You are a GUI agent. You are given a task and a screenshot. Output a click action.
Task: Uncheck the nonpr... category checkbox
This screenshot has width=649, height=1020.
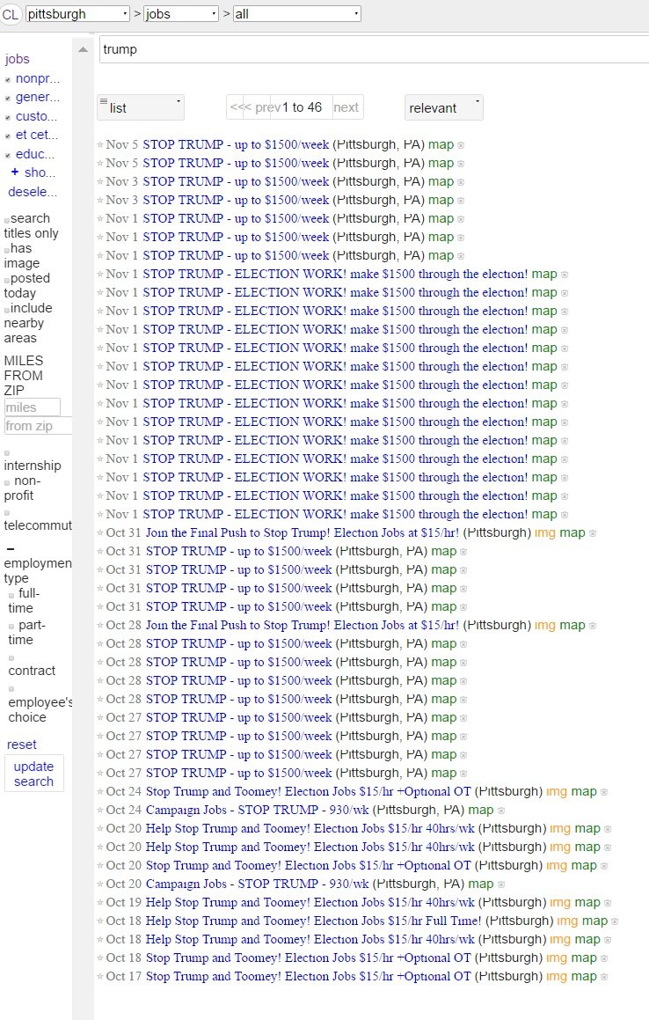(x=8, y=80)
